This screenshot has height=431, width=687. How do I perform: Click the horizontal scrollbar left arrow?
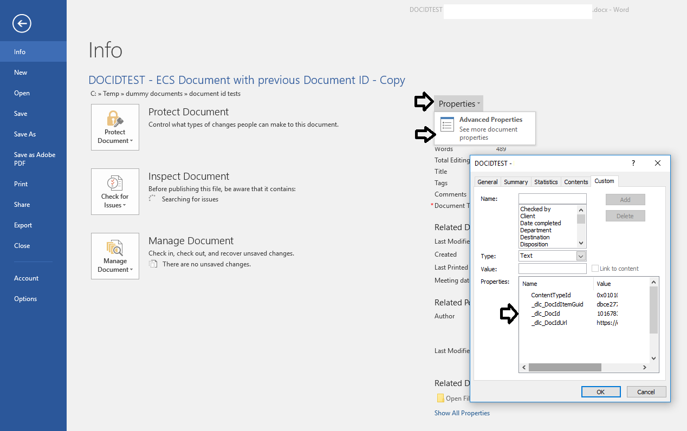(x=524, y=367)
